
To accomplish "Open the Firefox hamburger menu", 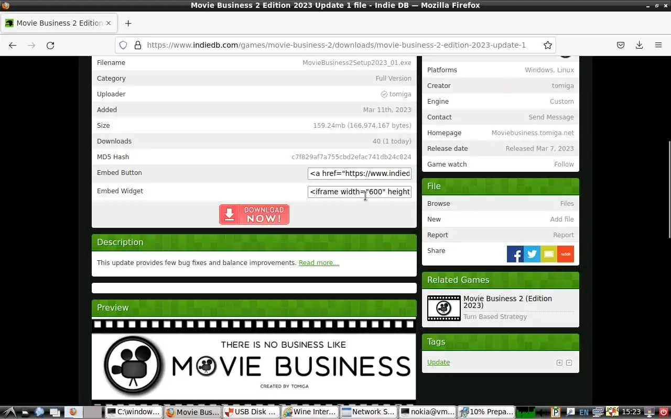I will [658, 45].
